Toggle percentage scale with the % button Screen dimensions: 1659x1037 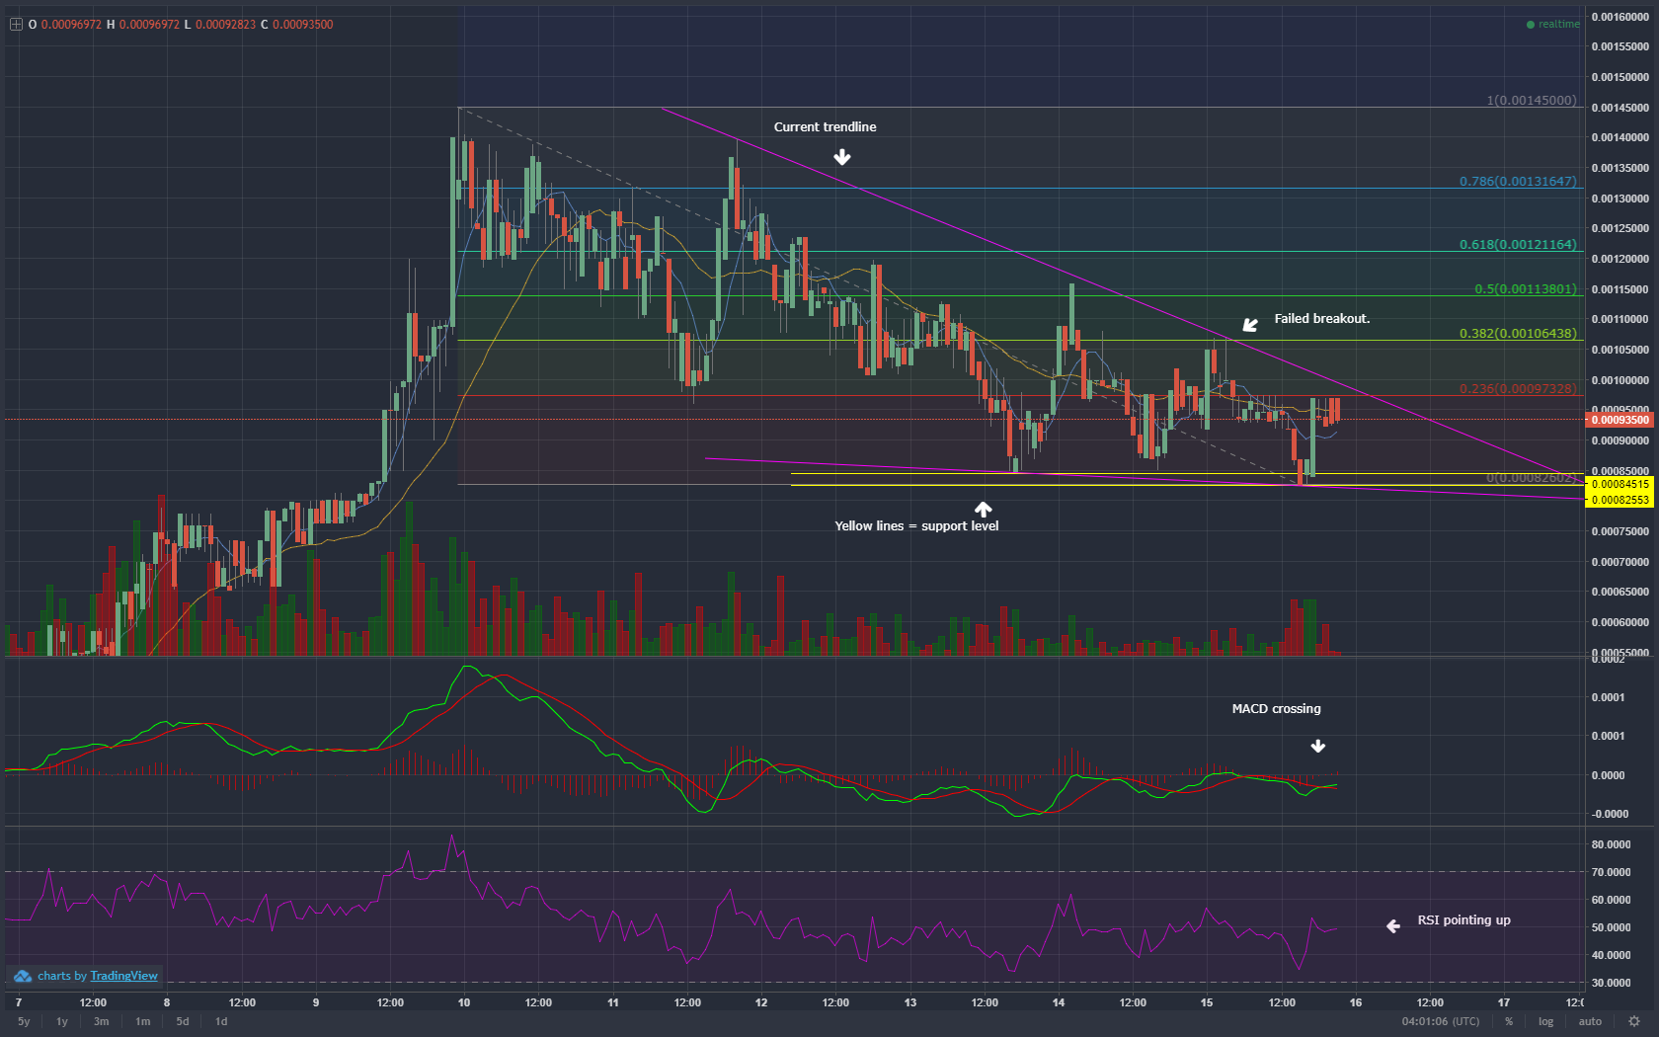[1509, 1021]
